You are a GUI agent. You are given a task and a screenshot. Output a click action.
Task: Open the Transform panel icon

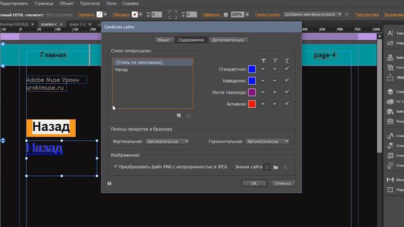[x=390, y=190]
